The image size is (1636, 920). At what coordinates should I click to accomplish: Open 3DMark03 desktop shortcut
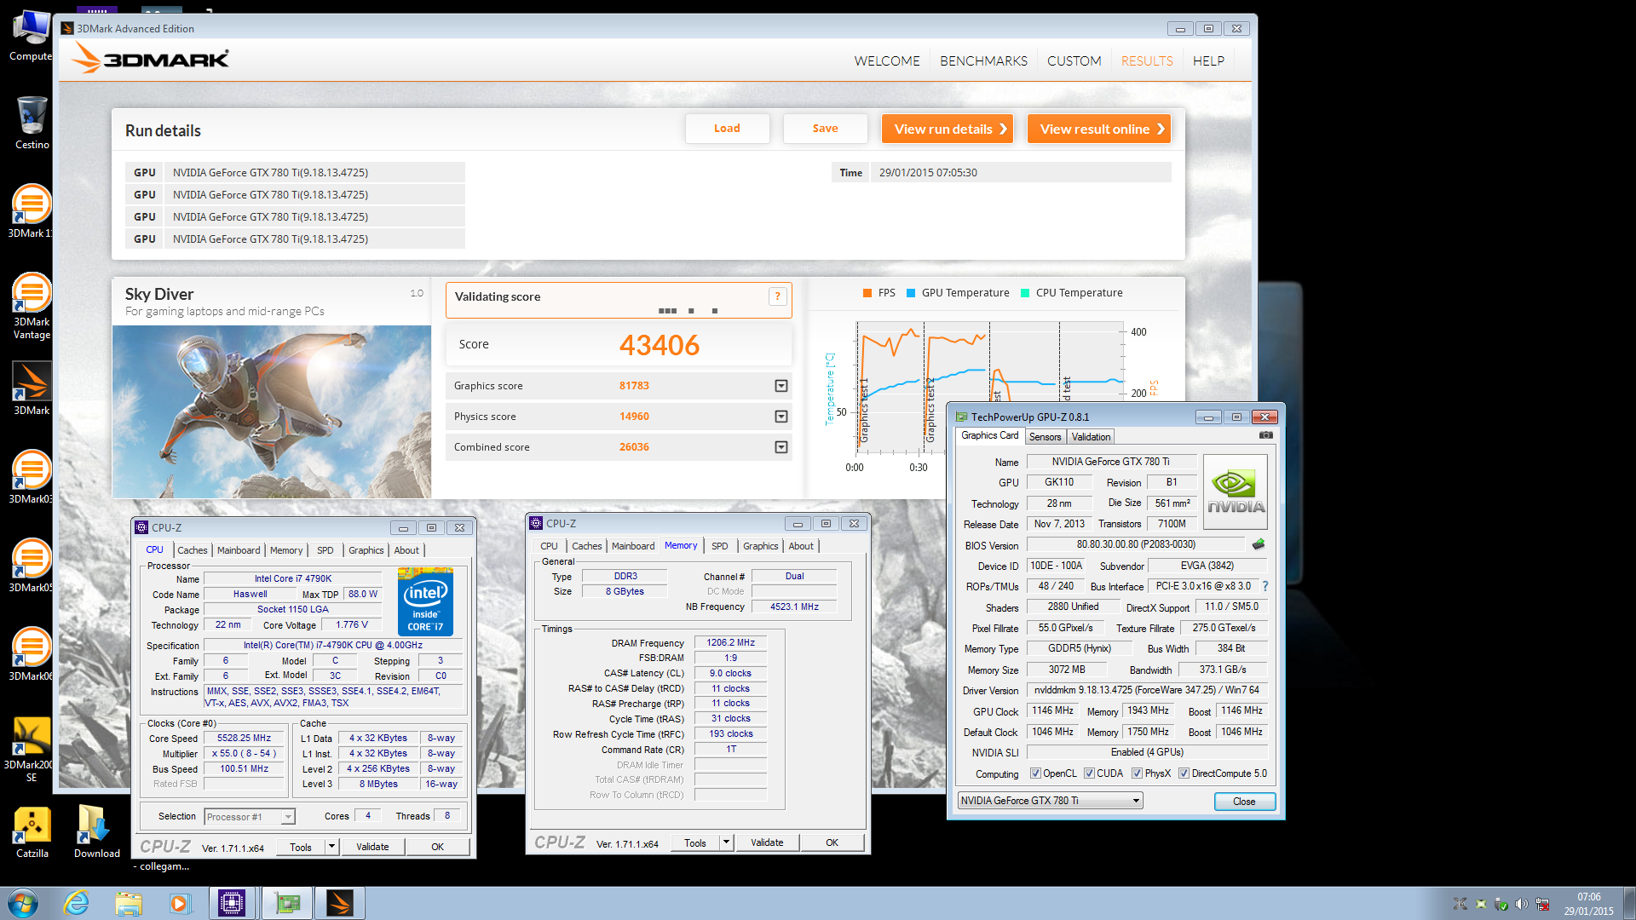point(32,477)
